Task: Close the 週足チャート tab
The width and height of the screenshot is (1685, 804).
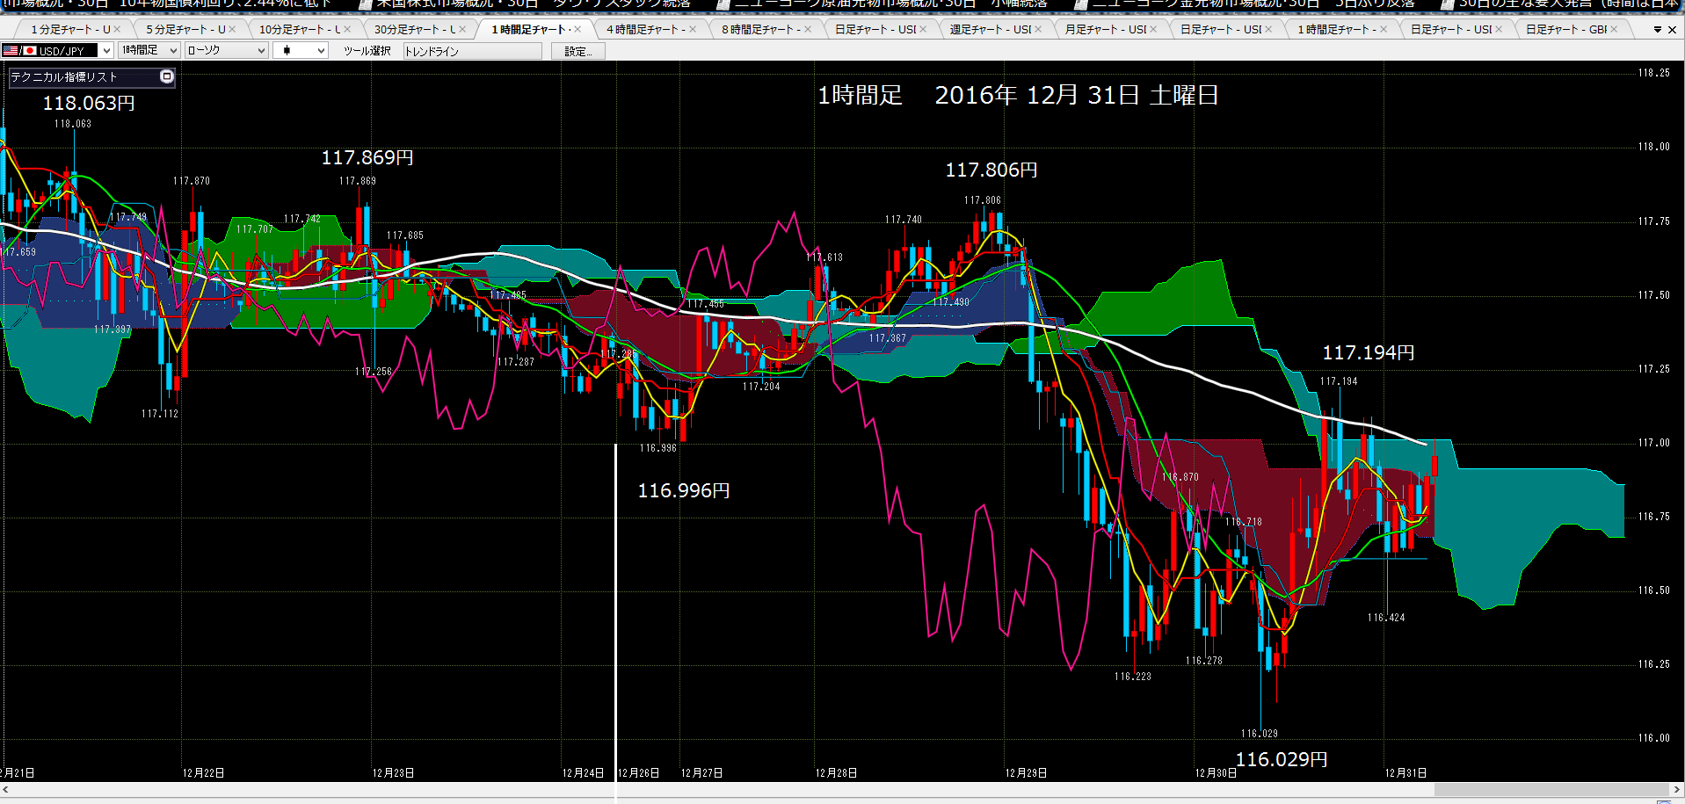Action: tap(1038, 29)
